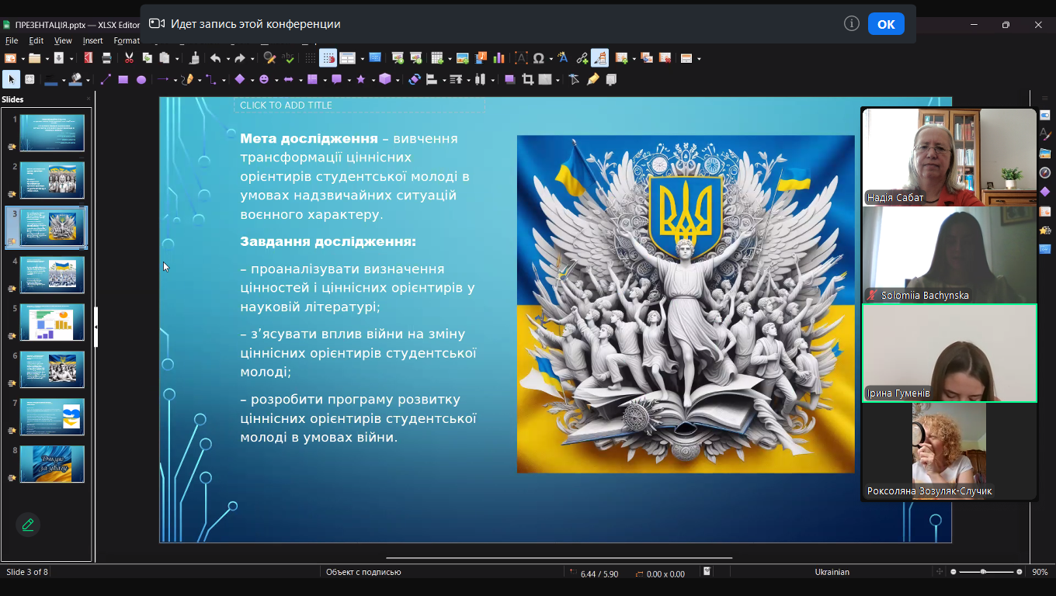Toggle the Snap to Grid button
The width and height of the screenshot is (1056, 596).
pos(328,58)
